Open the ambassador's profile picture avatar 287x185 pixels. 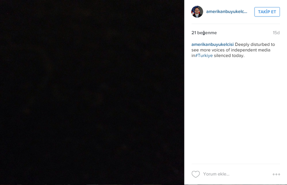point(197,12)
